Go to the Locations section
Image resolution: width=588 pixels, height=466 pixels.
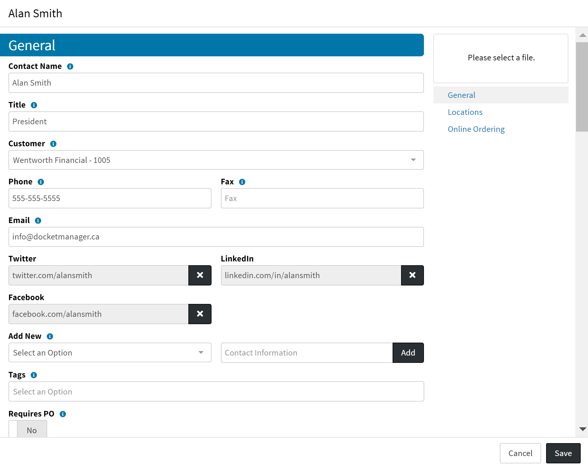coord(465,112)
